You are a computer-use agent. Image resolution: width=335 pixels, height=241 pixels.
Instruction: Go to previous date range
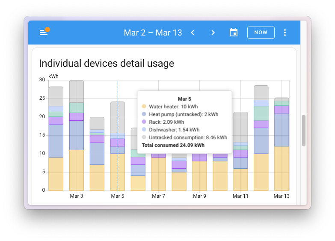193,33
